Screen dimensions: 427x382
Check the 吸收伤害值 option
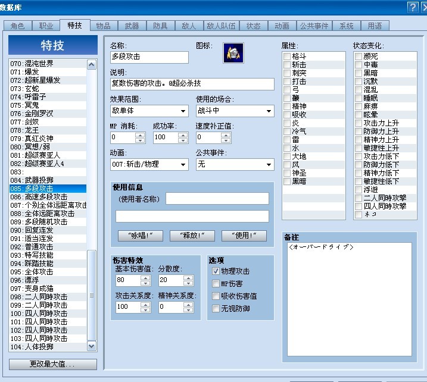click(216, 296)
